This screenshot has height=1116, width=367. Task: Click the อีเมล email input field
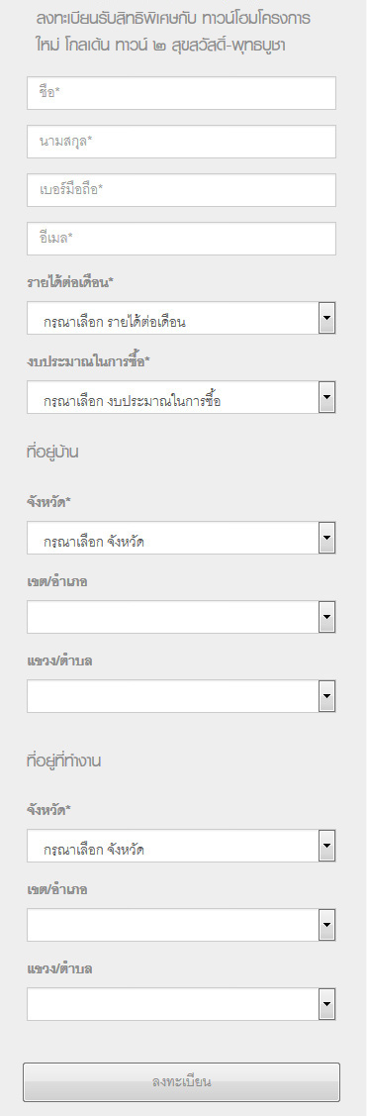pyautogui.click(x=181, y=239)
